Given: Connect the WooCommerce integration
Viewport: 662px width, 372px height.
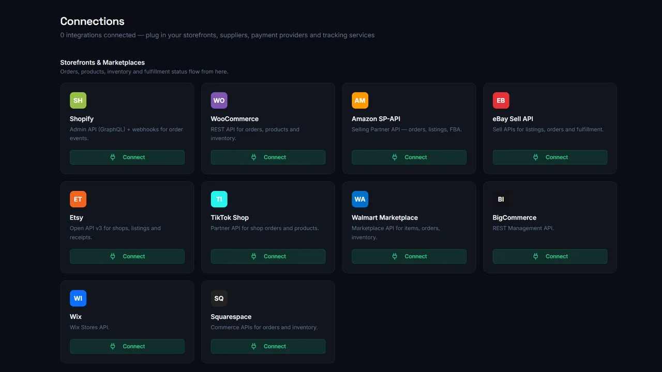Looking at the screenshot, I should coord(268,157).
